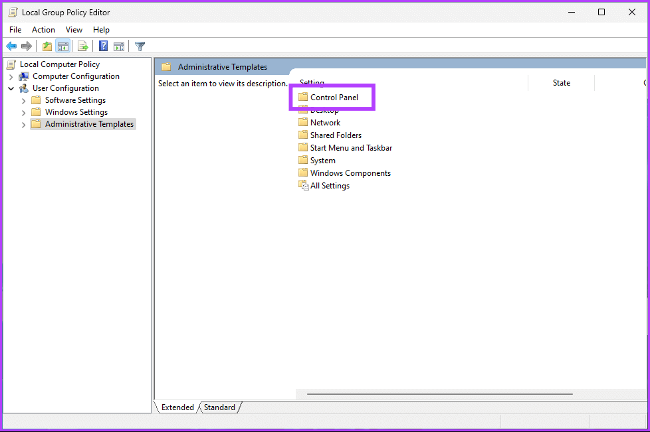Click All Settings icon in list
This screenshot has width=650, height=432.
coord(304,185)
